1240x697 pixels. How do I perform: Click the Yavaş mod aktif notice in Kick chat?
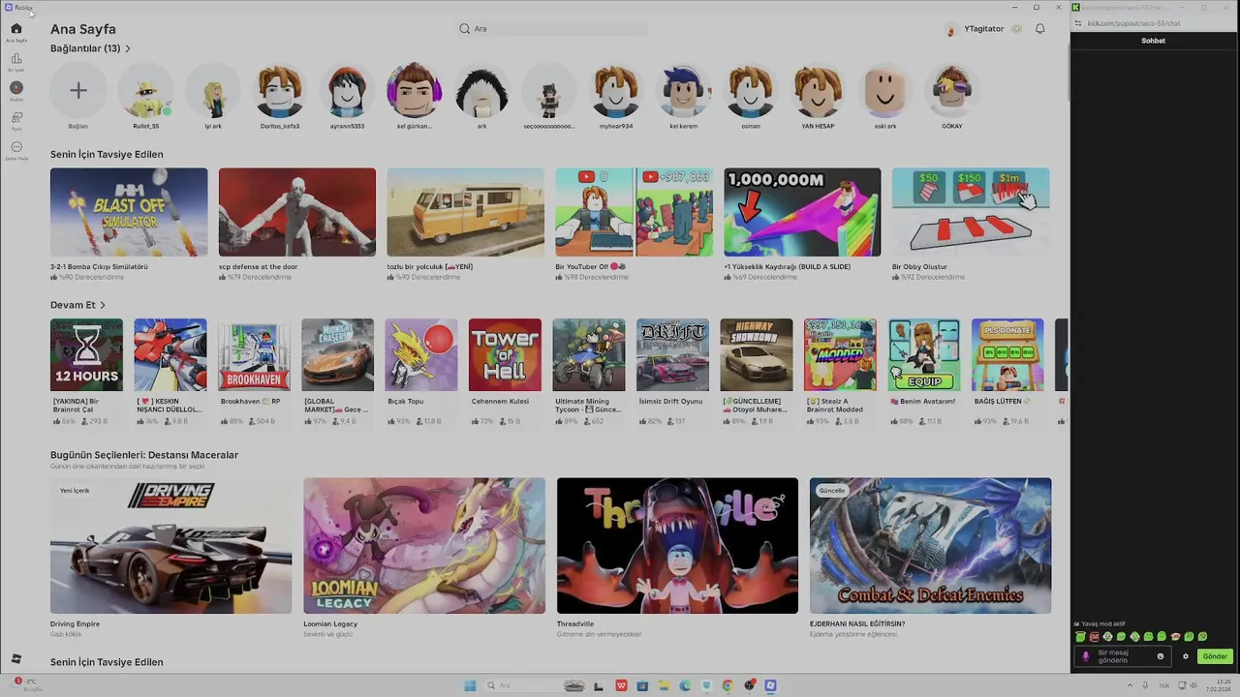(1098, 624)
